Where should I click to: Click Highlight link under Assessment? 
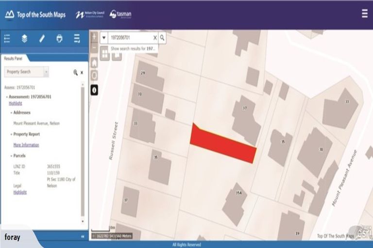point(15,103)
